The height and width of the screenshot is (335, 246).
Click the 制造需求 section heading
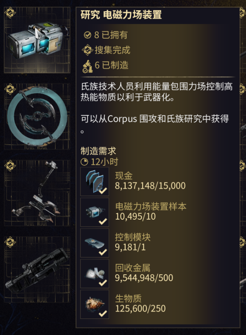[98, 151]
